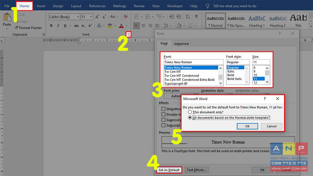Apply Underline formatting icon

point(65,25)
